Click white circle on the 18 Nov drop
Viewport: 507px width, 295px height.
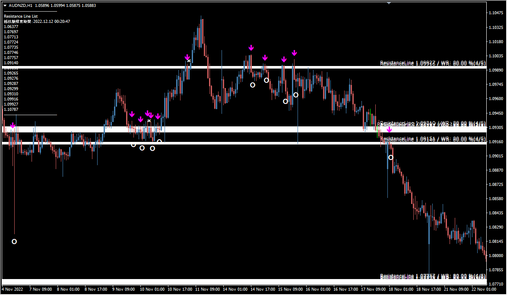click(x=391, y=157)
